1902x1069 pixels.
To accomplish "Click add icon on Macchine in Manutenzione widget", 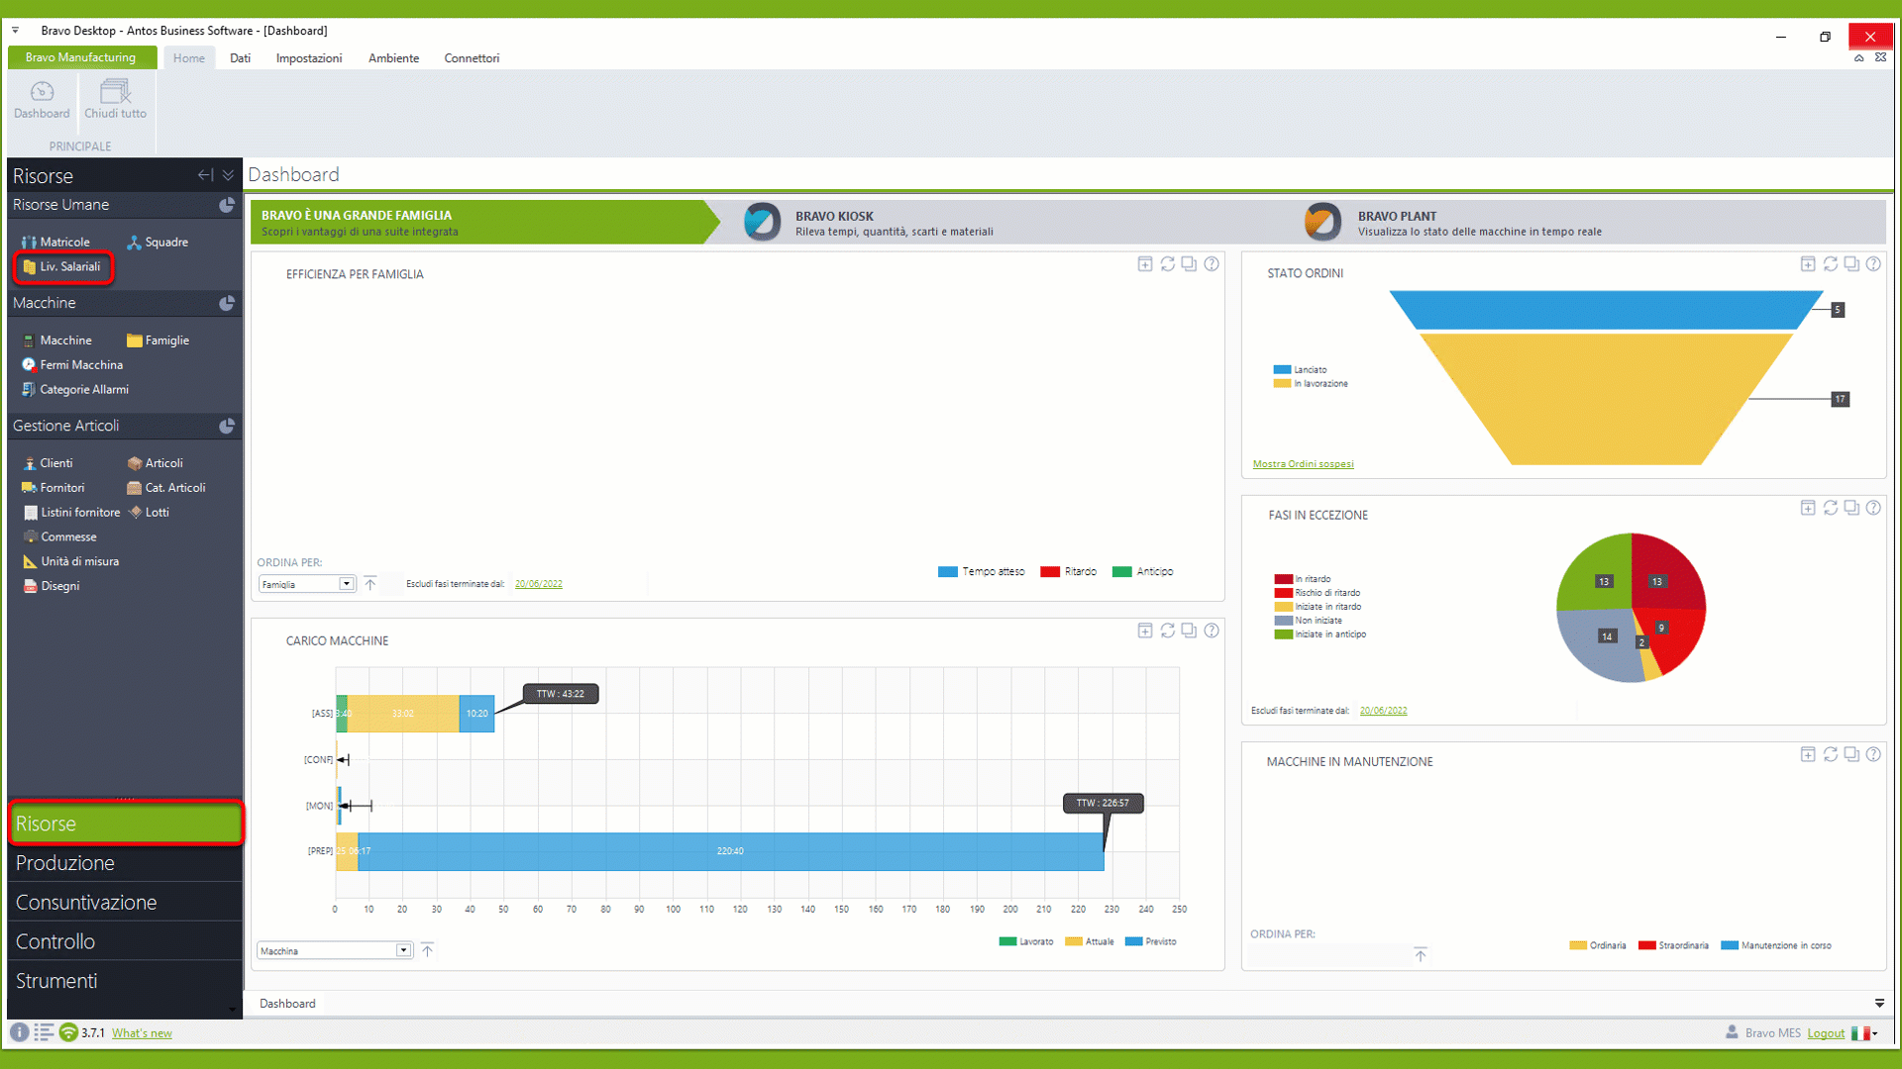I will point(1808,754).
